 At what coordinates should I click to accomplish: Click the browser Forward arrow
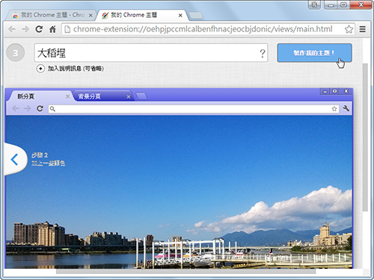pyautogui.click(x=25, y=29)
